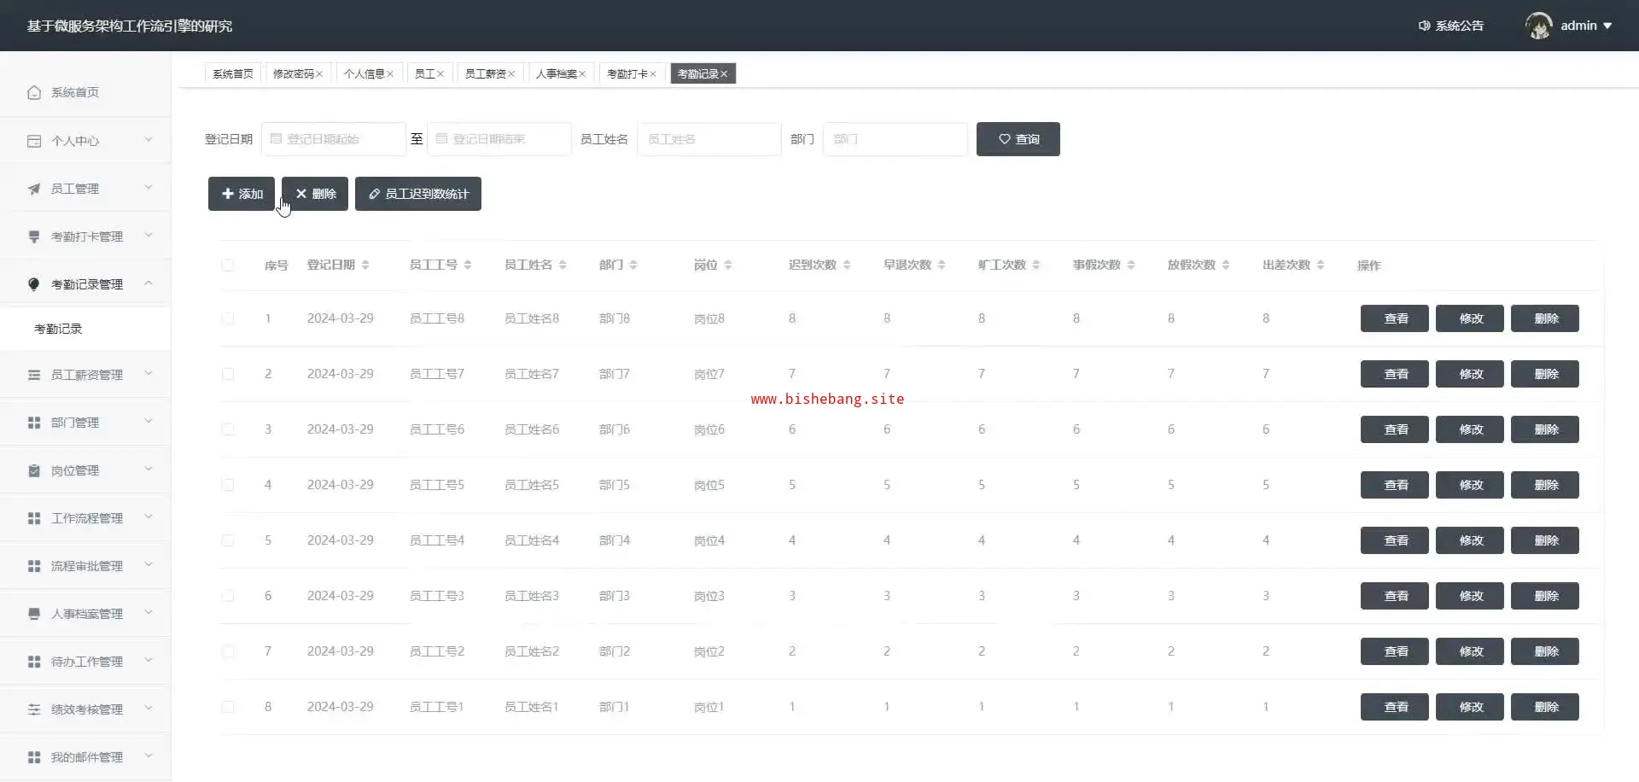Click the admin avatar picture

click(x=1538, y=26)
